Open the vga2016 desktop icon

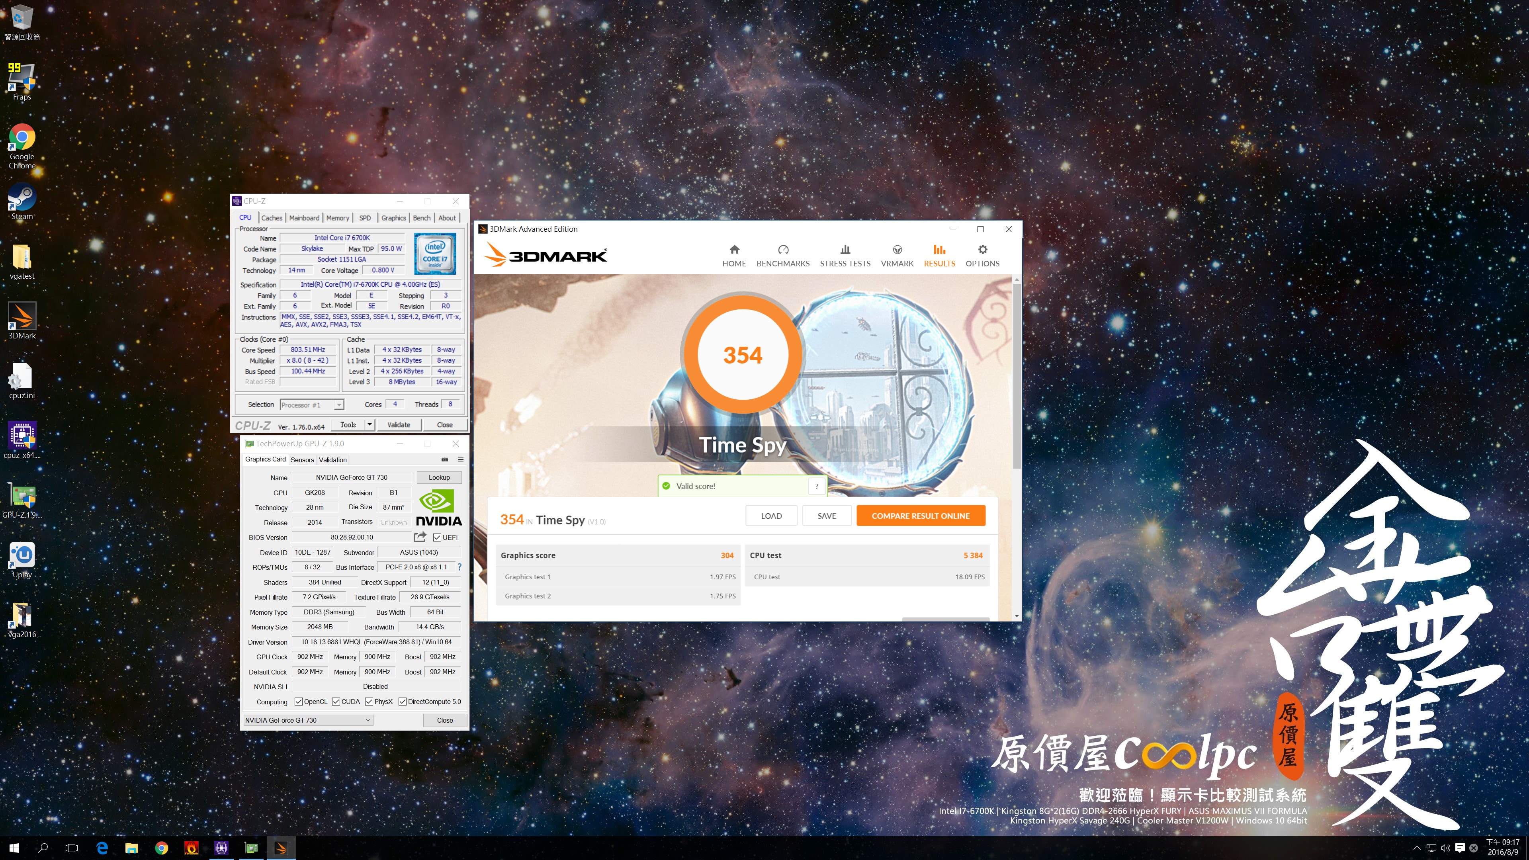point(22,620)
